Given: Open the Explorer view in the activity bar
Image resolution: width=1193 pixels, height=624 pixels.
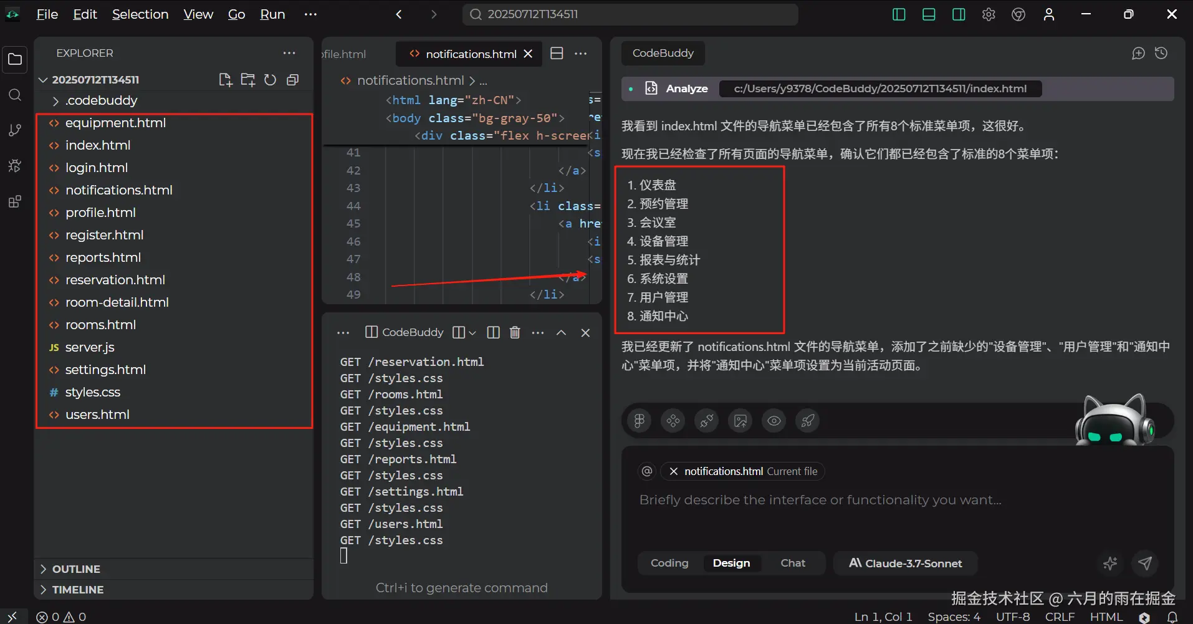Looking at the screenshot, I should pos(15,60).
